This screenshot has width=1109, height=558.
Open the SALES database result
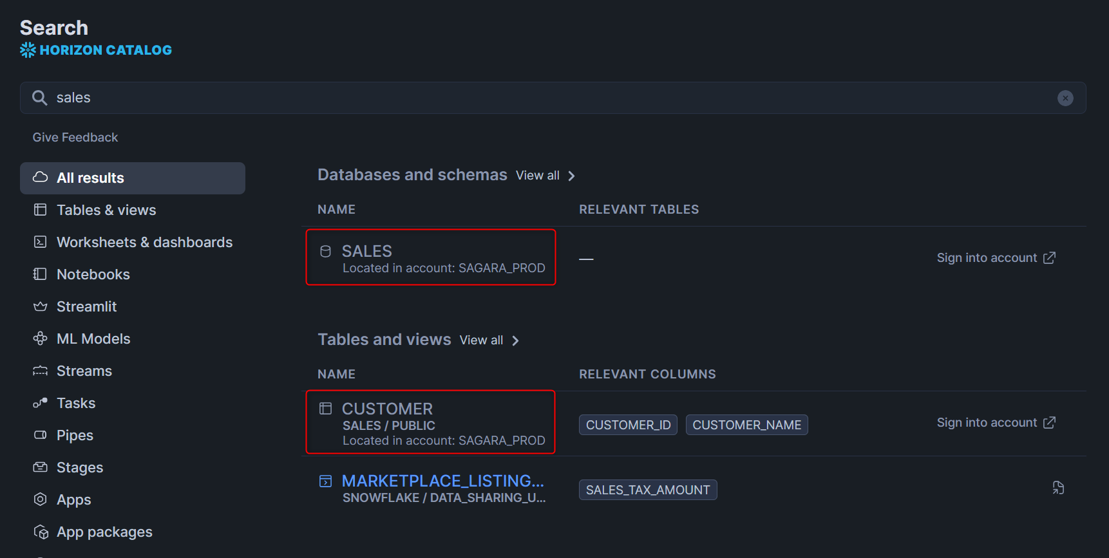pos(367,251)
